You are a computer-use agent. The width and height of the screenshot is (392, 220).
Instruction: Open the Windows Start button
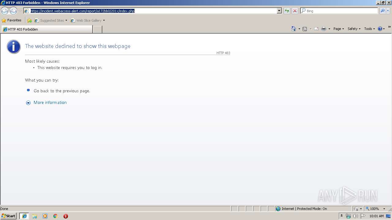[x=9, y=216]
